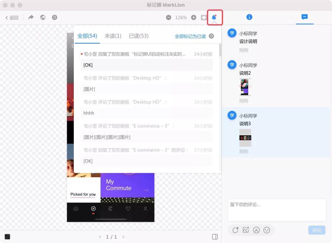Zoom out with the minus button
332x243 pixels.
[168, 18]
